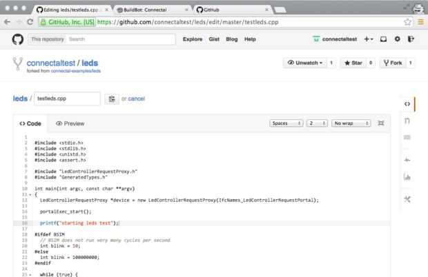The height and width of the screenshot is (277, 428).
Task: Open notifications inbox icon
Action: pyautogui.click(x=383, y=39)
